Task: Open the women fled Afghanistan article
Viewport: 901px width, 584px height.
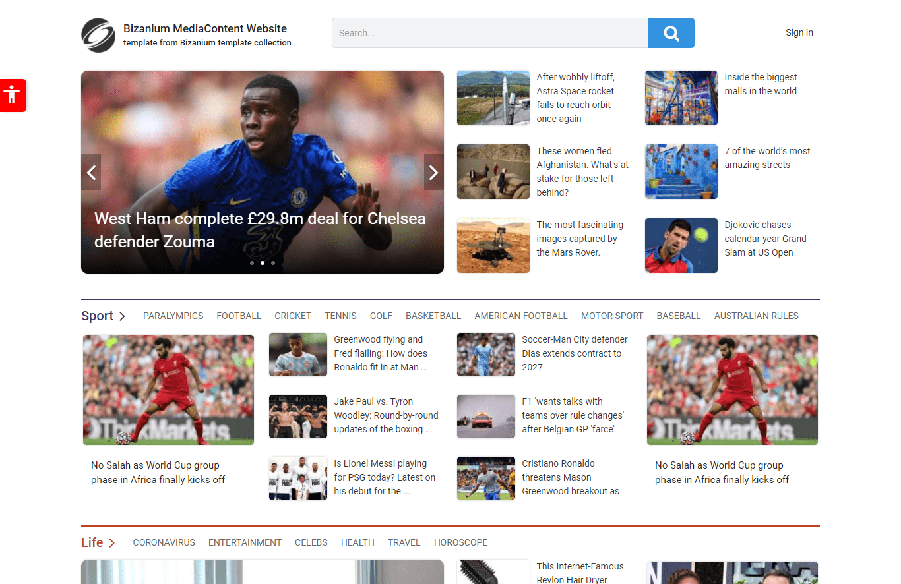Action: tap(582, 171)
